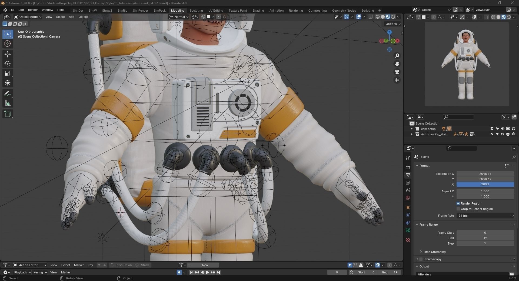Open the Render properties tab
519x281 pixels.
408,168
